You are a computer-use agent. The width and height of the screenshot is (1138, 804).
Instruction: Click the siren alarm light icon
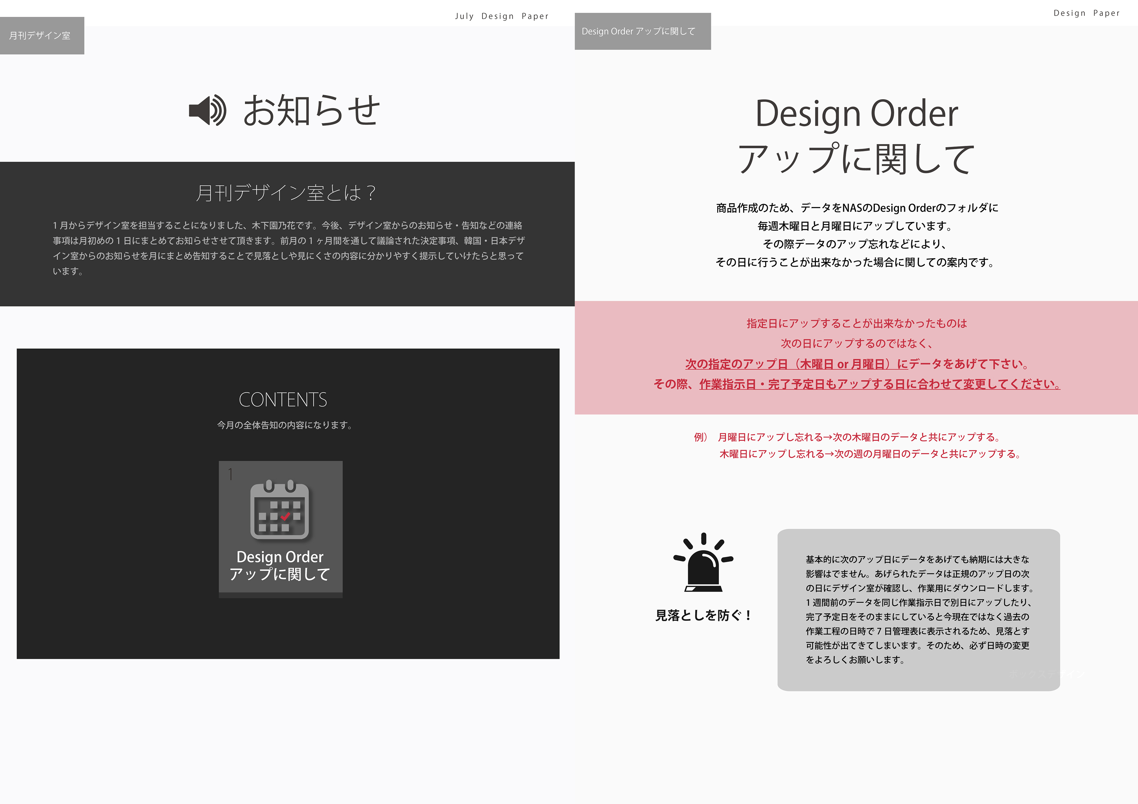click(703, 562)
